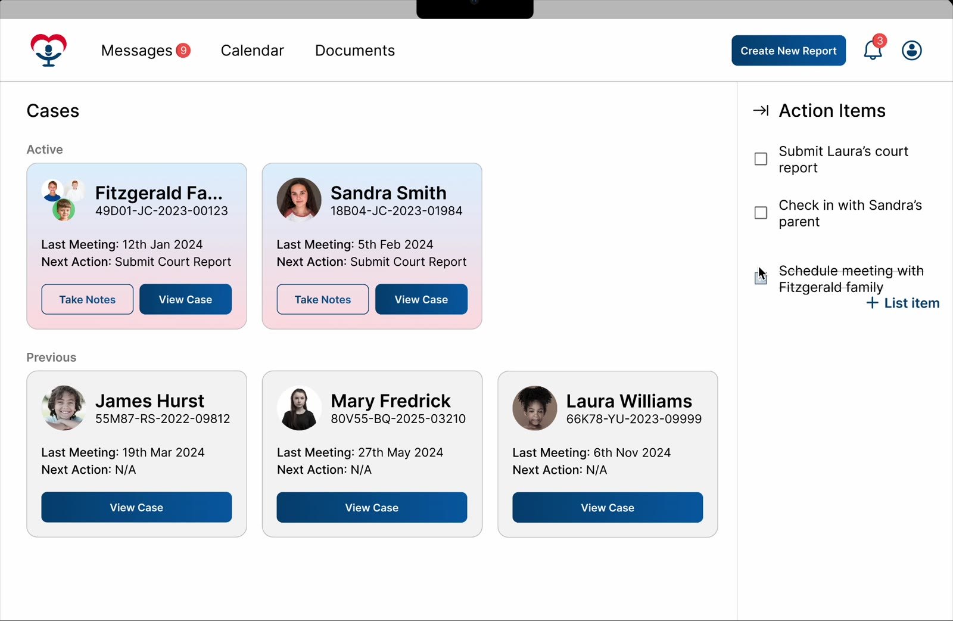Click the Action Items heading
This screenshot has width=953, height=621.
click(832, 110)
